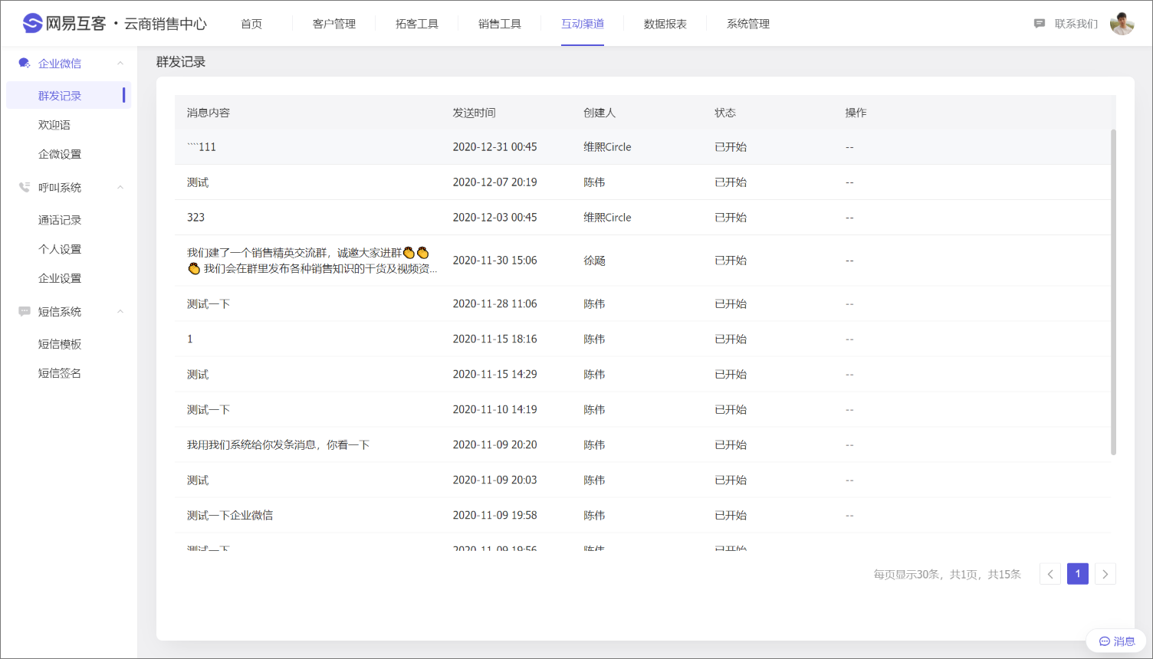Screen dimensions: 1153x659
Task: Select the 互动渠道 tab
Action: tap(583, 24)
